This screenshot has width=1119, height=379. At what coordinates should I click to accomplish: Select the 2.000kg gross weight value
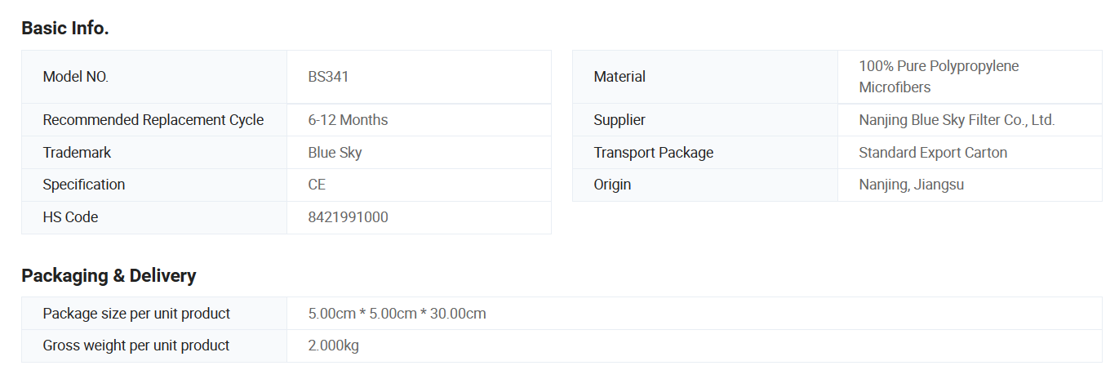(334, 346)
